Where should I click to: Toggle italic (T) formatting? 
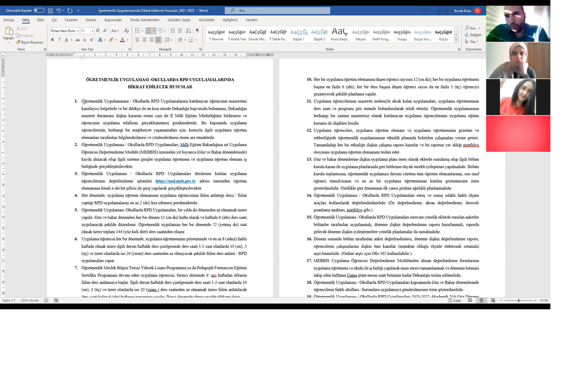[x=59, y=40]
